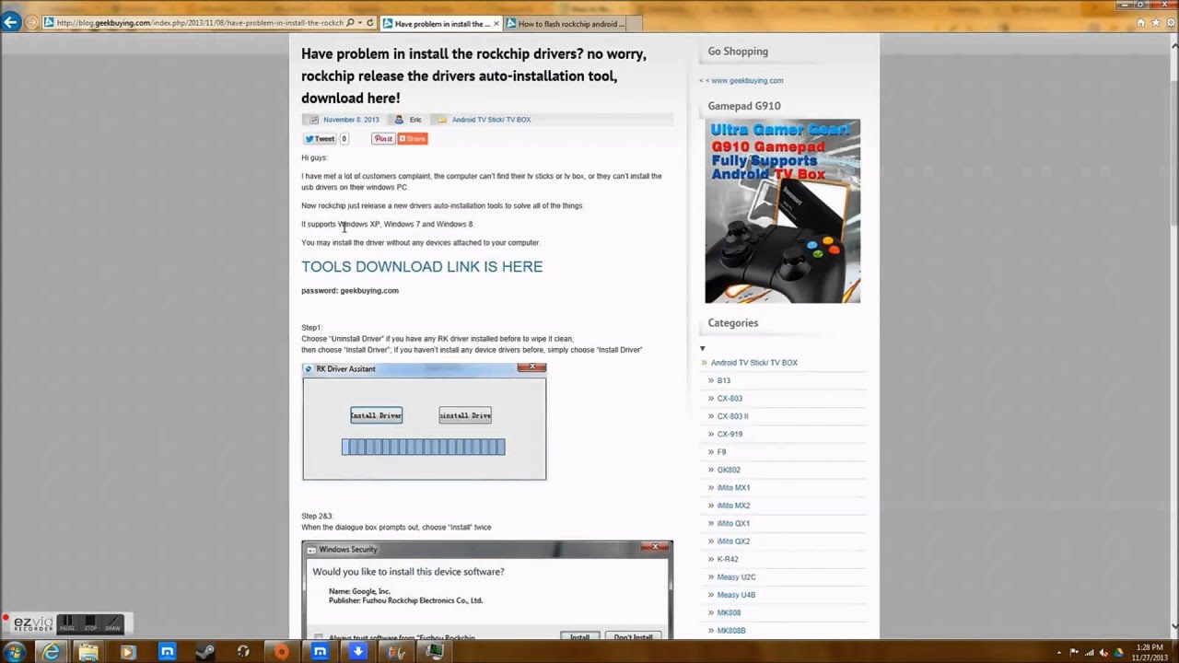Click the G910 Gamepad advertisement image
The height and width of the screenshot is (663, 1179).
[782, 211]
